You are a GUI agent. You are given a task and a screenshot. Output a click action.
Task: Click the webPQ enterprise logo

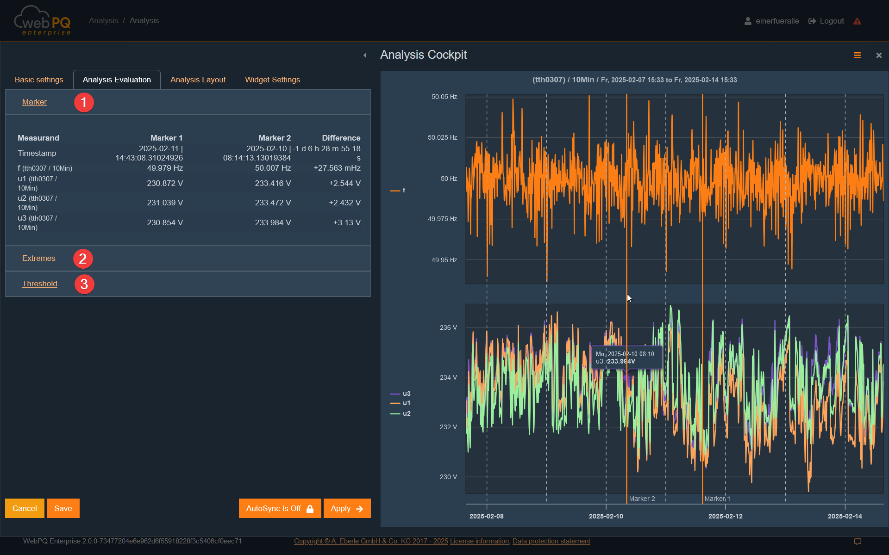pos(43,21)
